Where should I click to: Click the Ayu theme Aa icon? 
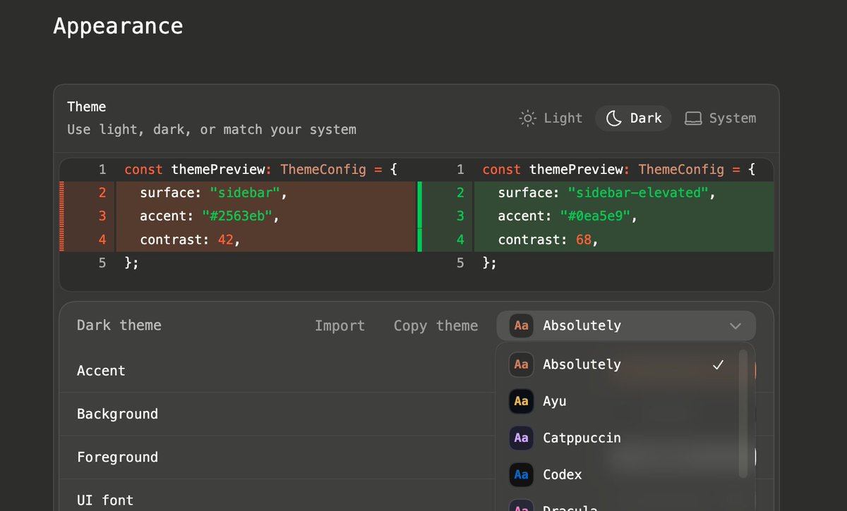tap(521, 401)
